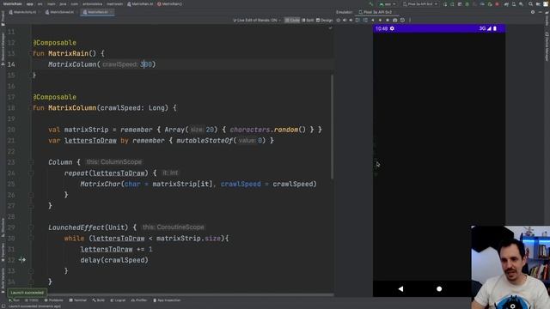Toggle tool window bars icon in status bar corner
Screen dimensions: 550x309
[x=3, y=306]
